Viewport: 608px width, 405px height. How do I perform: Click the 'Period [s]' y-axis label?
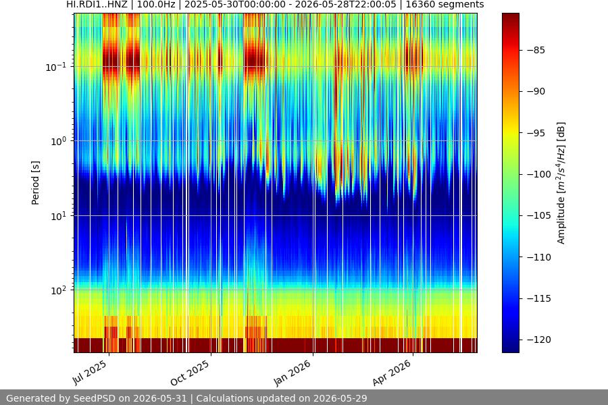pos(35,183)
